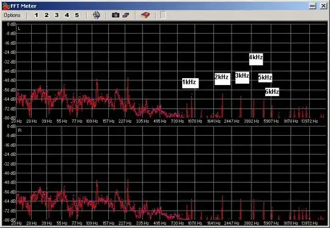Clear the snapshot with the eraser icon

126,15
